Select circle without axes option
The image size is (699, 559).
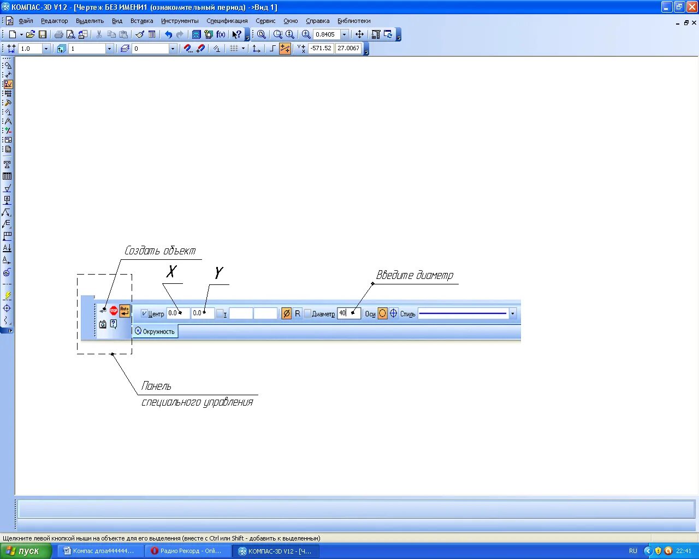coord(383,313)
